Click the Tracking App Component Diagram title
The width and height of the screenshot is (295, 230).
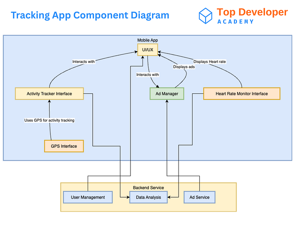(x=90, y=15)
